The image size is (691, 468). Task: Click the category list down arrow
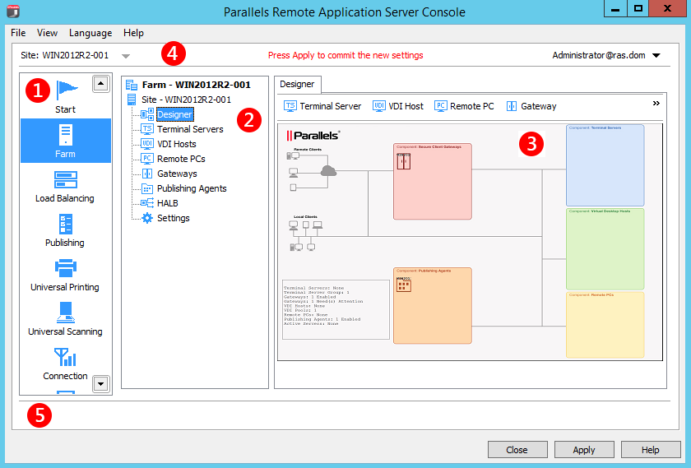click(100, 384)
